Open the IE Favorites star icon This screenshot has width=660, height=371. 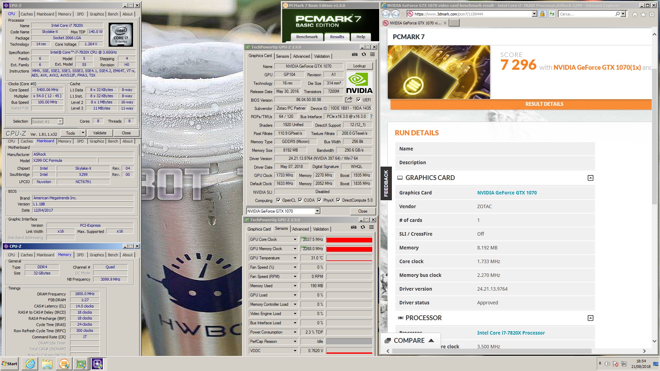pyautogui.click(x=643, y=14)
